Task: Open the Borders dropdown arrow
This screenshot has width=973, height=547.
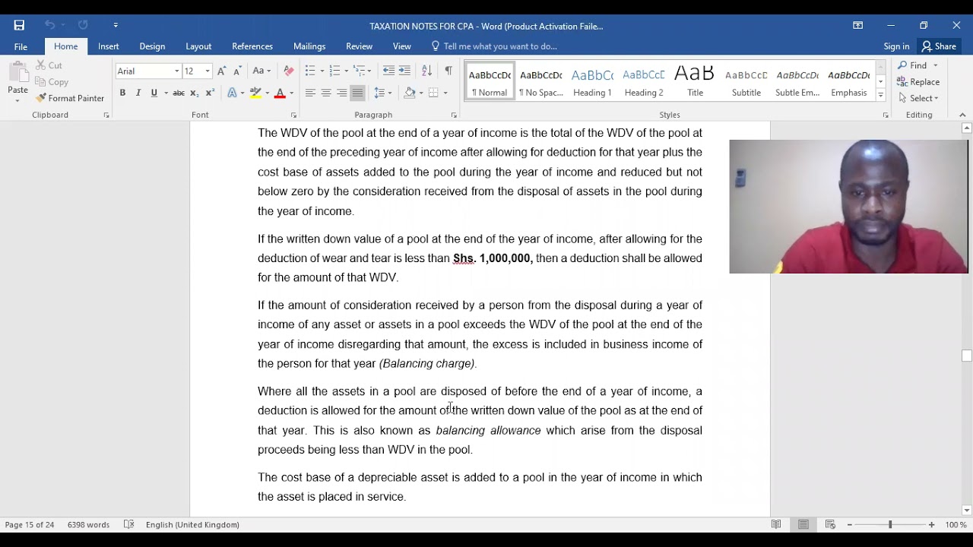Action: pyautogui.click(x=445, y=93)
